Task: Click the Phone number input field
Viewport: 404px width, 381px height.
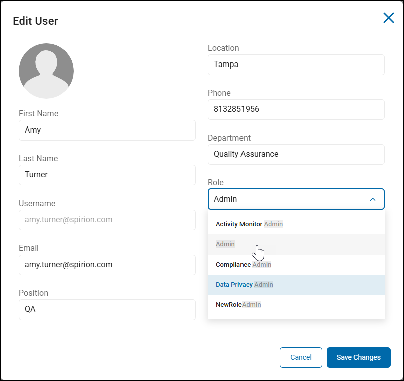Action: click(296, 109)
